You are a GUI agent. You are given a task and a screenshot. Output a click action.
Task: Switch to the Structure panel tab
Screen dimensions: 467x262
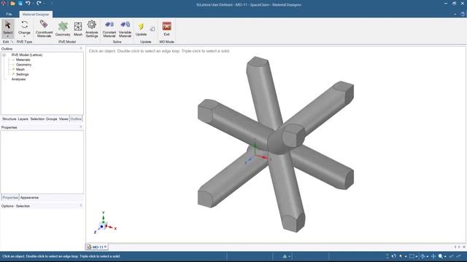click(9, 119)
